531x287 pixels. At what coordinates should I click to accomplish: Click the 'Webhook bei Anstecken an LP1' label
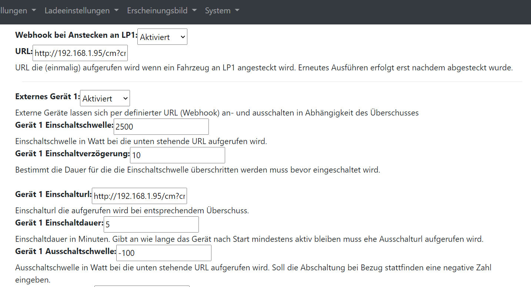[x=76, y=35]
